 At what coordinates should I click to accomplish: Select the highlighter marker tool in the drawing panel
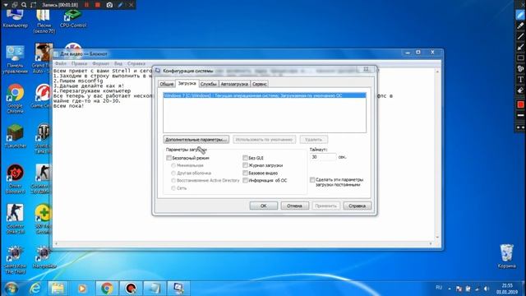(x=520, y=25)
